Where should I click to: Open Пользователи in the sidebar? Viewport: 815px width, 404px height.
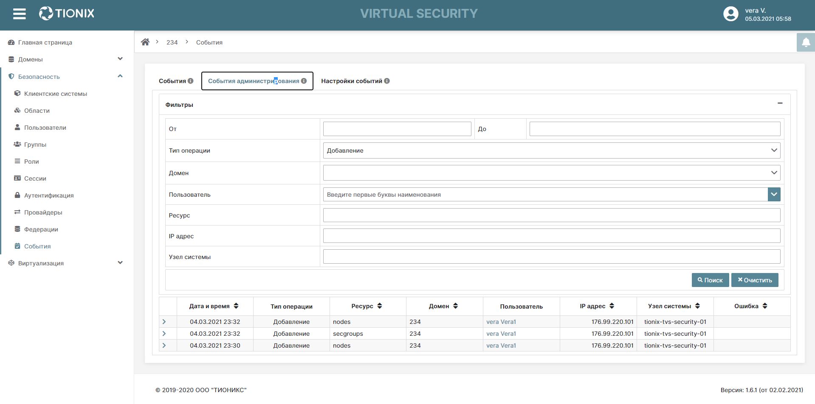(x=45, y=128)
